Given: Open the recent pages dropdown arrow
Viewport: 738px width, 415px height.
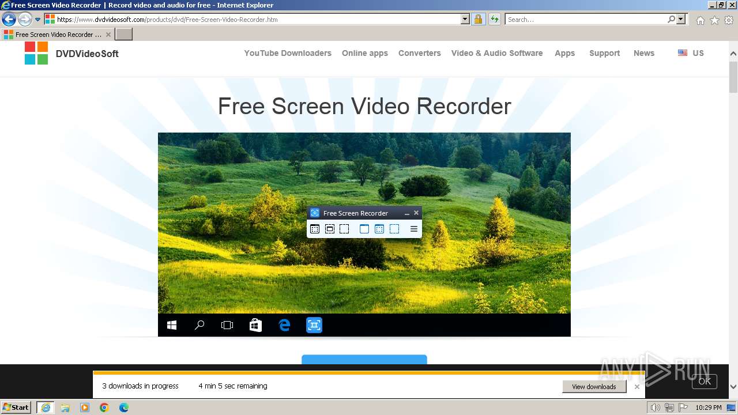Looking at the screenshot, I should (x=38, y=20).
